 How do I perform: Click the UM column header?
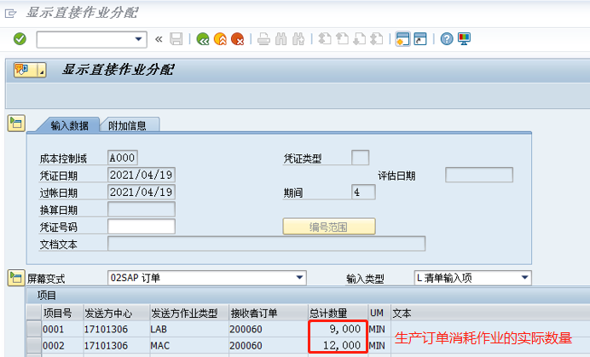tap(379, 313)
